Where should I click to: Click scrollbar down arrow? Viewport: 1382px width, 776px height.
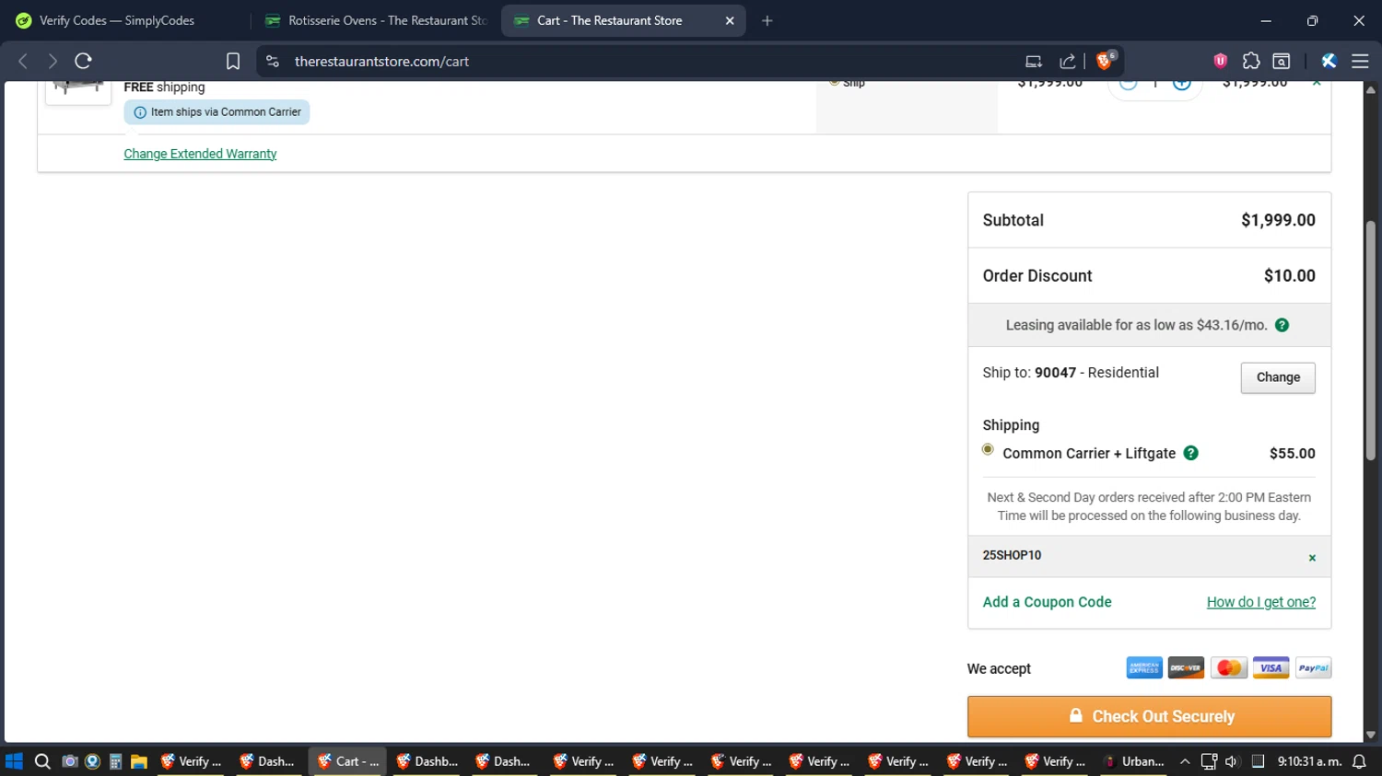coord(1371,735)
